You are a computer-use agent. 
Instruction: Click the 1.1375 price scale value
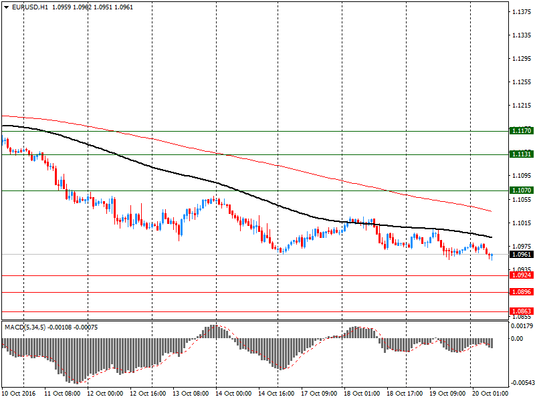tap(522, 12)
